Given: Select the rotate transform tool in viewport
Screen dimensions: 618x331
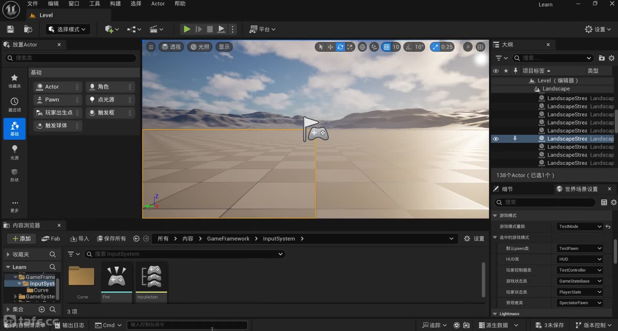Looking at the screenshot, I should pos(340,47).
